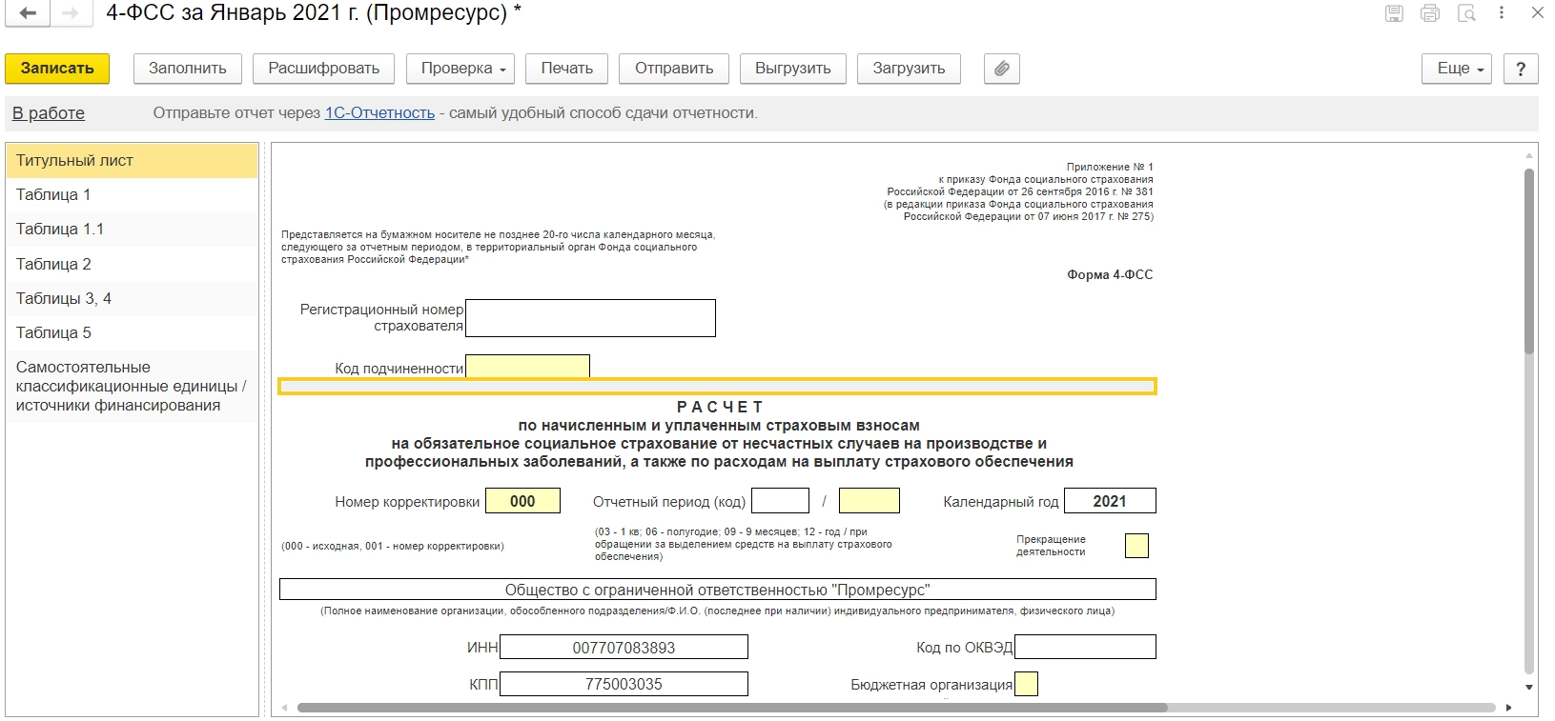Open the В работе status link

[x=49, y=113]
